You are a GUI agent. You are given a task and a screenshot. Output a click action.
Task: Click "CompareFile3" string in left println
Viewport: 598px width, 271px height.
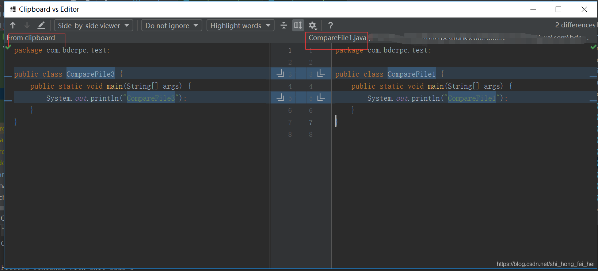point(151,98)
